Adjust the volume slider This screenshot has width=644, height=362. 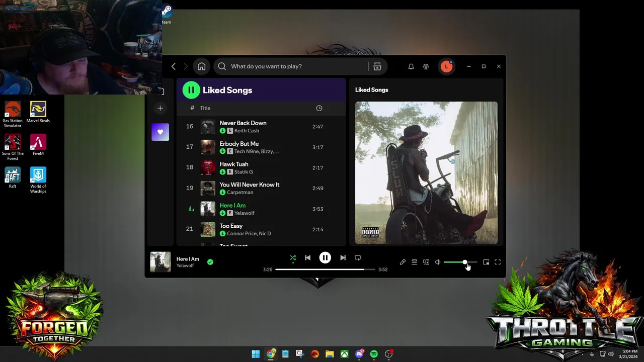[460, 262]
